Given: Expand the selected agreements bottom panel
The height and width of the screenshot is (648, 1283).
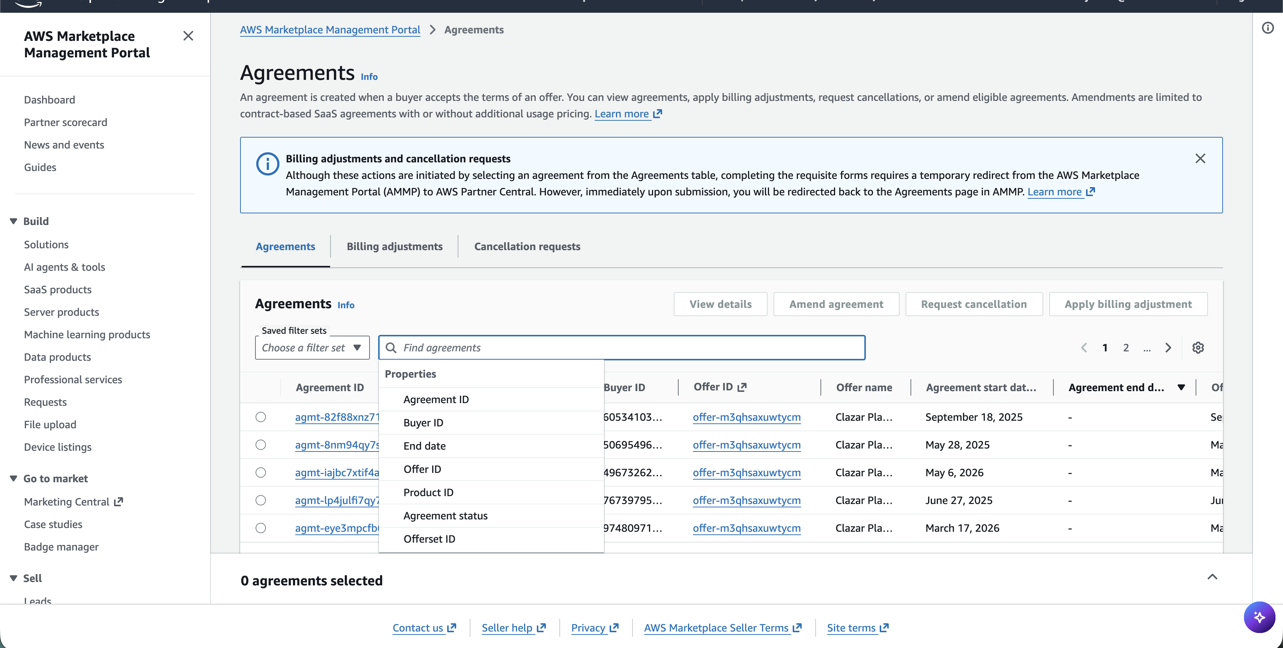Looking at the screenshot, I should pos(1212,577).
